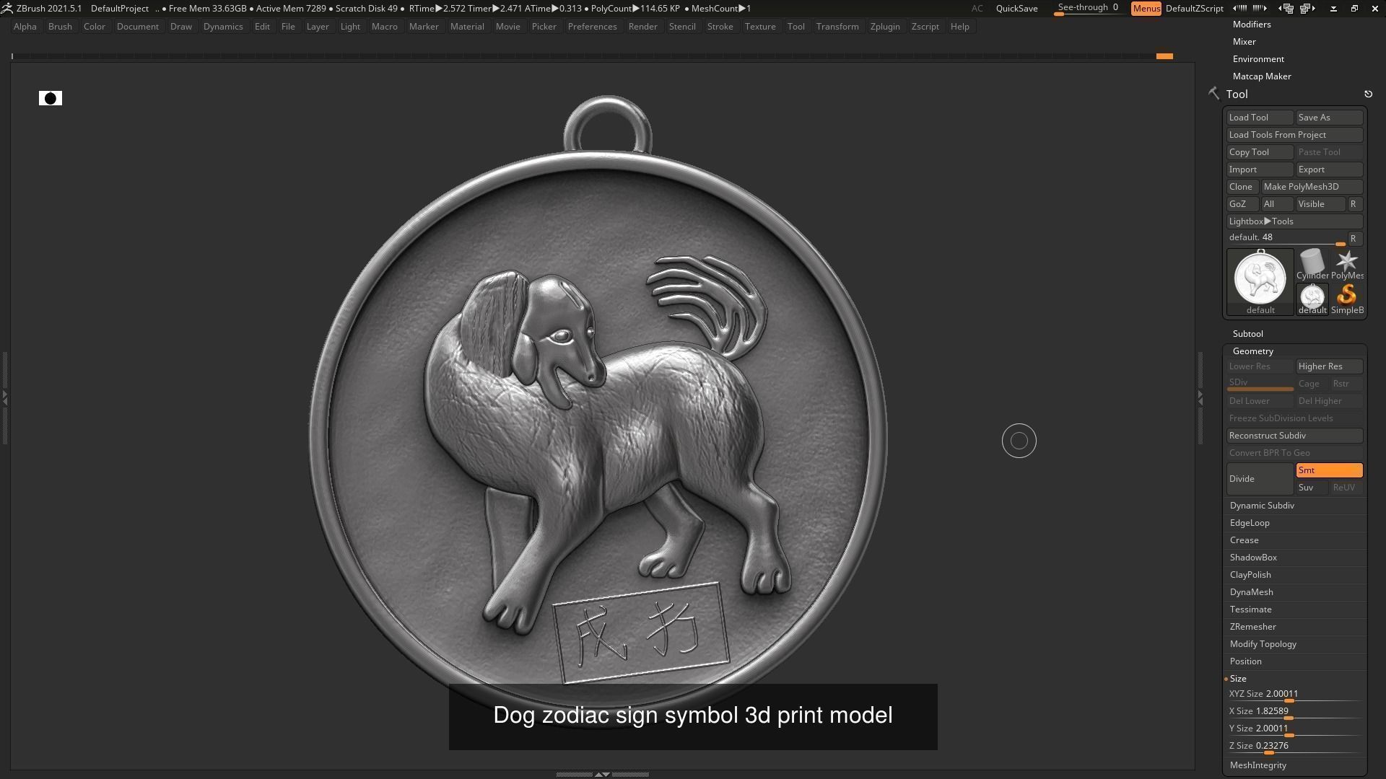Click the orange timeline marker above canvas
The height and width of the screenshot is (779, 1386).
coord(1164,56)
